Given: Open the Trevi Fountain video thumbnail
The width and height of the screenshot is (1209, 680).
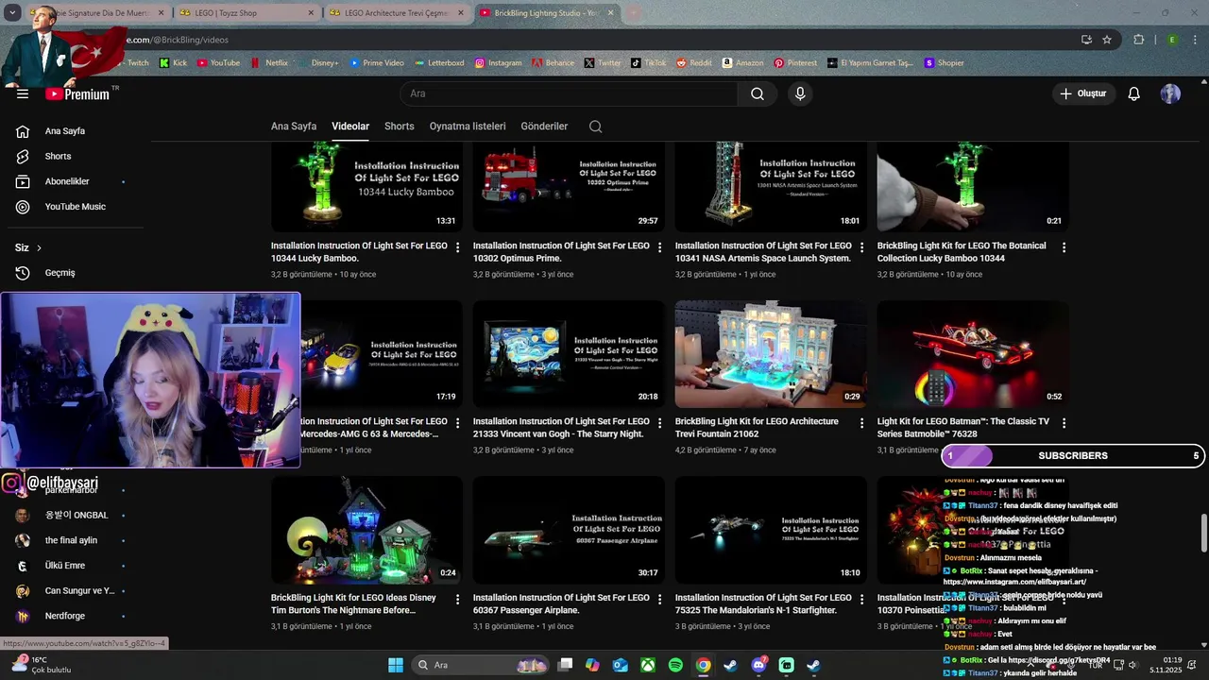Looking at the screenshot, I should coord(771,354).
